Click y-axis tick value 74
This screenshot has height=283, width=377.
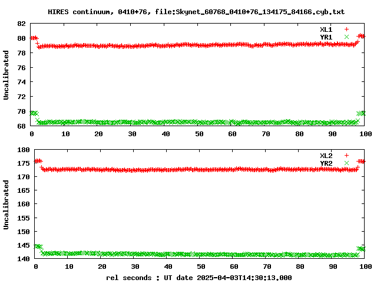coord(21,82)
